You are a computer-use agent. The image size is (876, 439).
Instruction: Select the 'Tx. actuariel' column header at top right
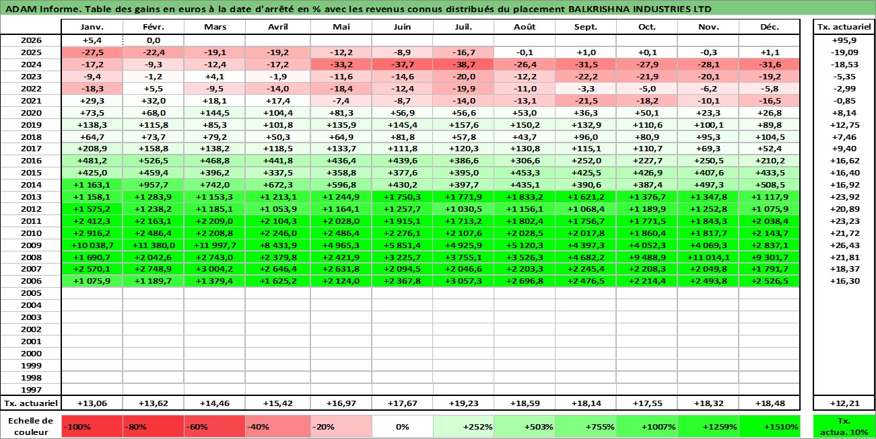pos(844,27)
